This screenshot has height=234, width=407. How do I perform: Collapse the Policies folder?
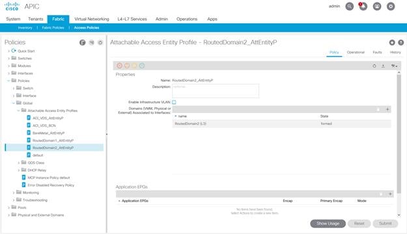[8, 81]
